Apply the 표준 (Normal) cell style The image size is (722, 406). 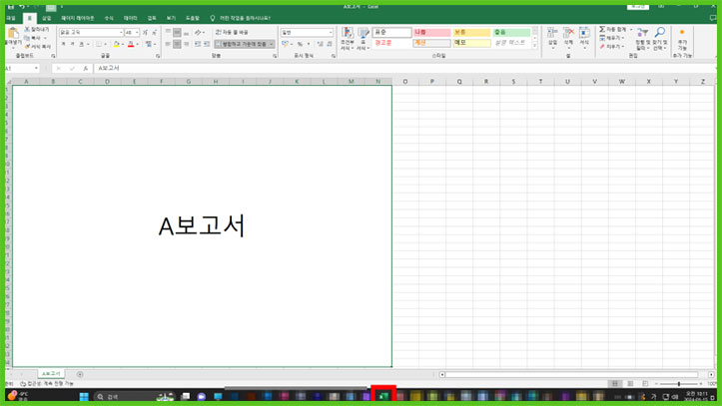(391, 32)
